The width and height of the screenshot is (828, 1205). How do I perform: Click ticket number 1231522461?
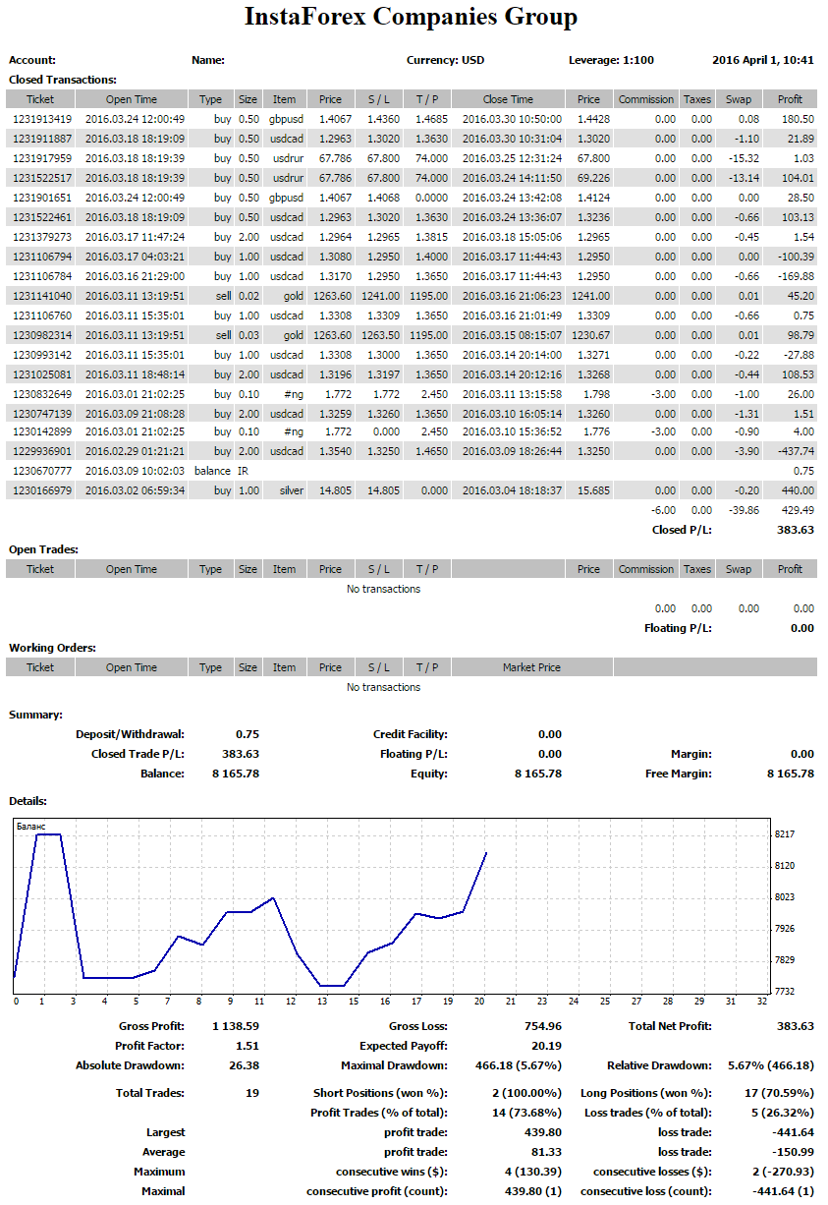coord(42,217)
